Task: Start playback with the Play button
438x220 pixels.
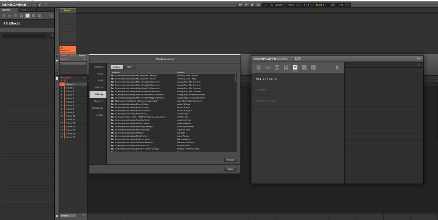Action: [246, 5]
